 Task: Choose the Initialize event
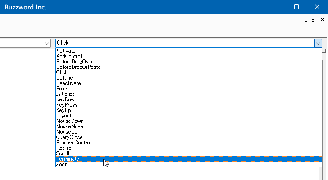189,94
